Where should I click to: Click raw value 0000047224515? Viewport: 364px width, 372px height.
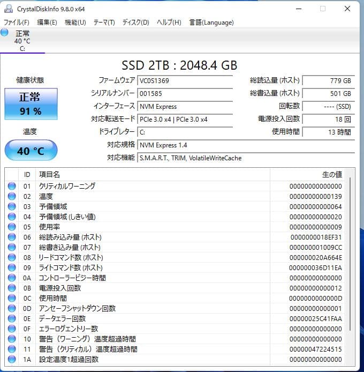click(x=316, y=349)
